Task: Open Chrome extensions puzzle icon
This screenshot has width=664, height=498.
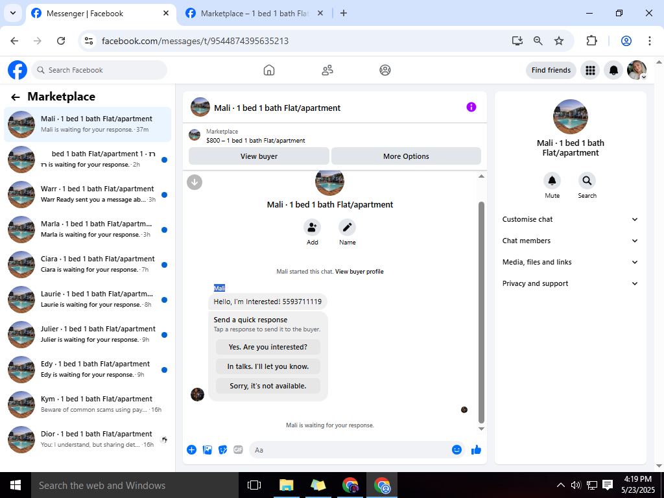Action: tap(591, 41)
